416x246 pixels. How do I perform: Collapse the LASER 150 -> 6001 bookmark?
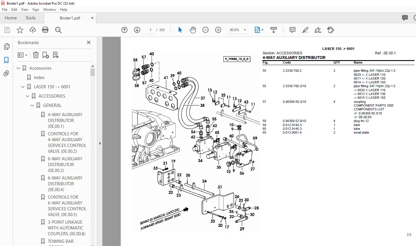pyautogui.click(x=23, y=87)
